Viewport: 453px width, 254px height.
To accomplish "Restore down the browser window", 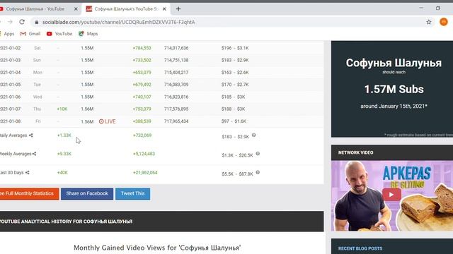I will click(x=438, y=8).
